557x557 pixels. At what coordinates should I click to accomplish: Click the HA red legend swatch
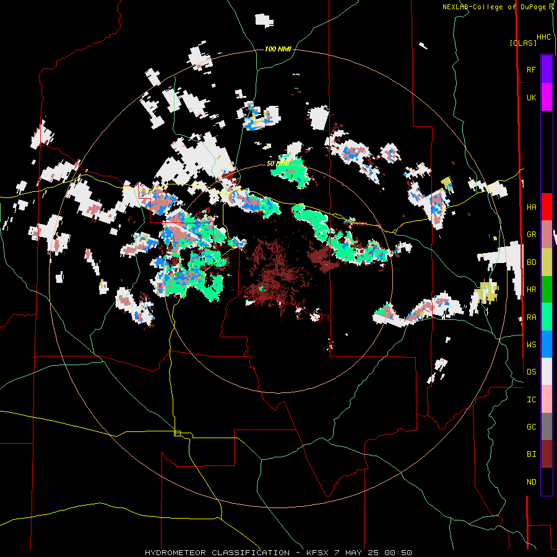tap(546, 207)
